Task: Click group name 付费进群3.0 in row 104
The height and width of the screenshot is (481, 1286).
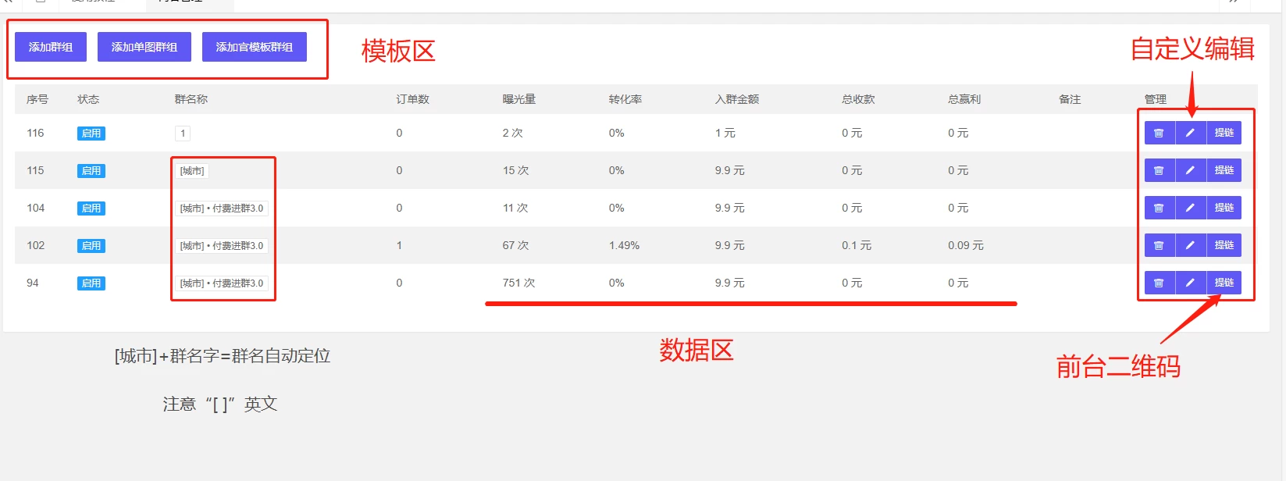Action: 222,208
